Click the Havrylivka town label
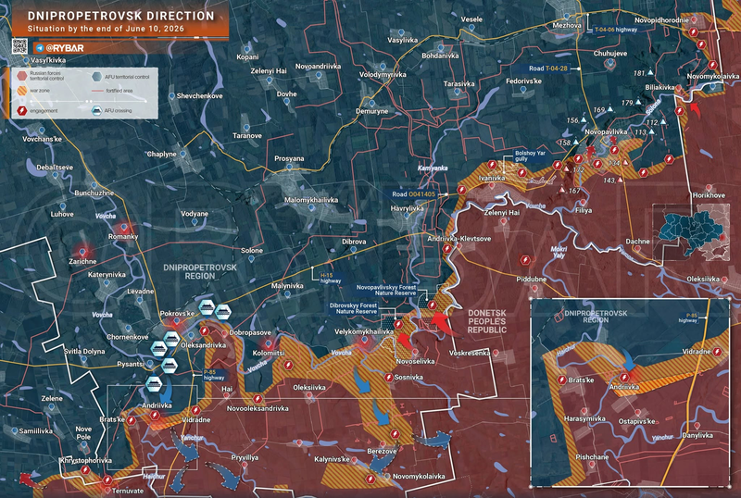This screenshot has height=498, width=741. tap(407, 208)
